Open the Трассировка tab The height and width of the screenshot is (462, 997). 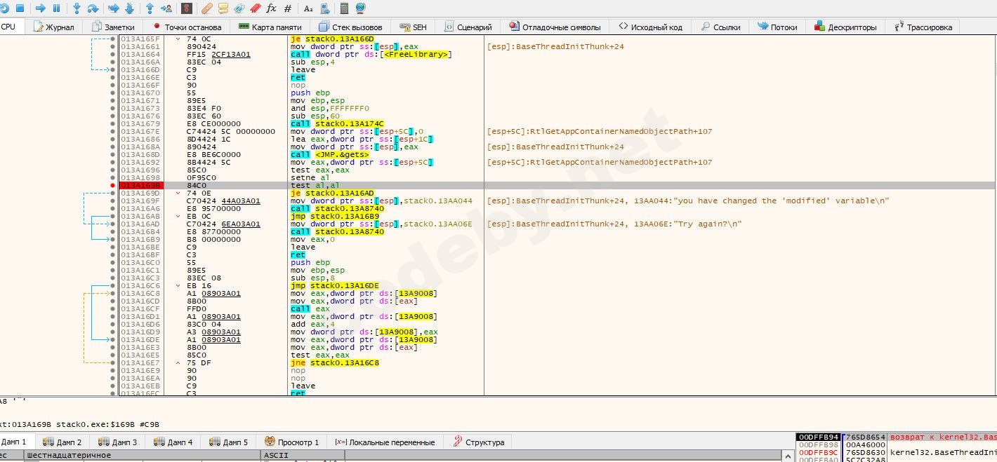923,27
